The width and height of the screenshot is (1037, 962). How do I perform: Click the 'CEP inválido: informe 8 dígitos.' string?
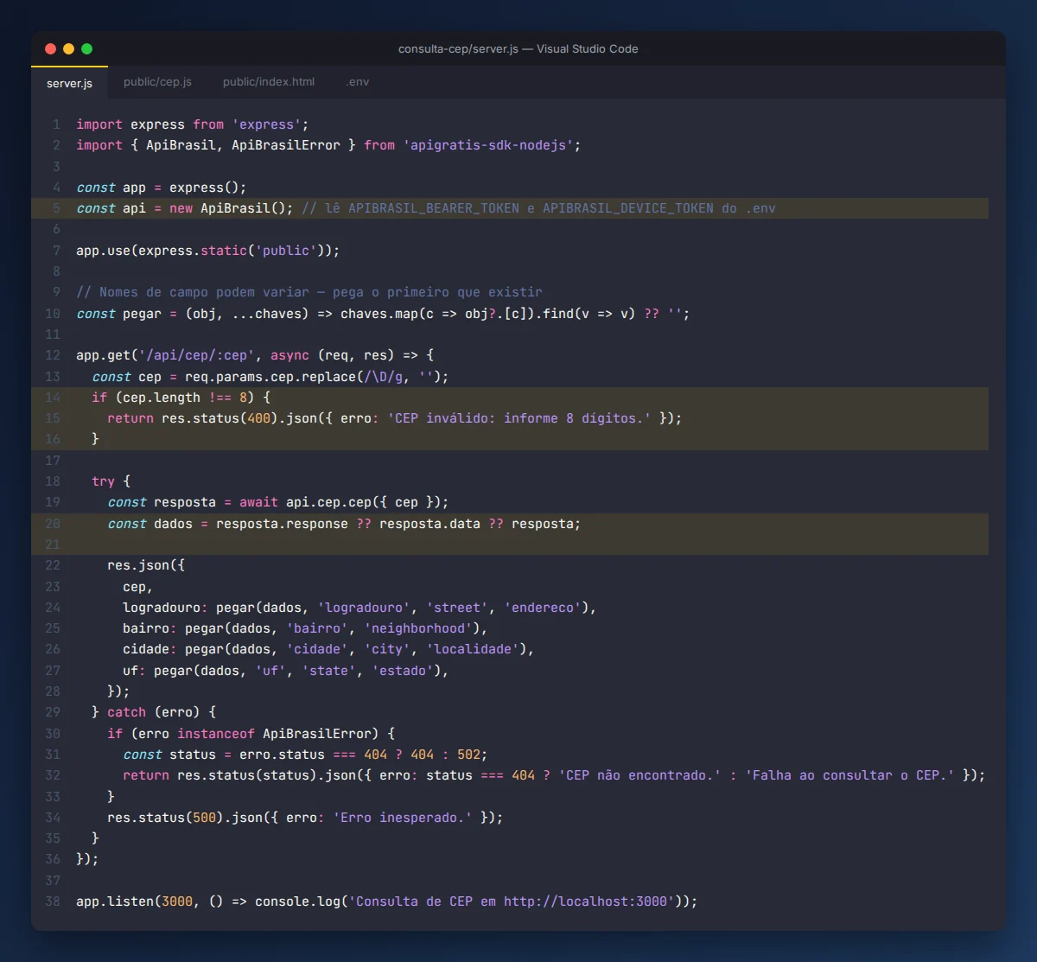pos(519,418)
